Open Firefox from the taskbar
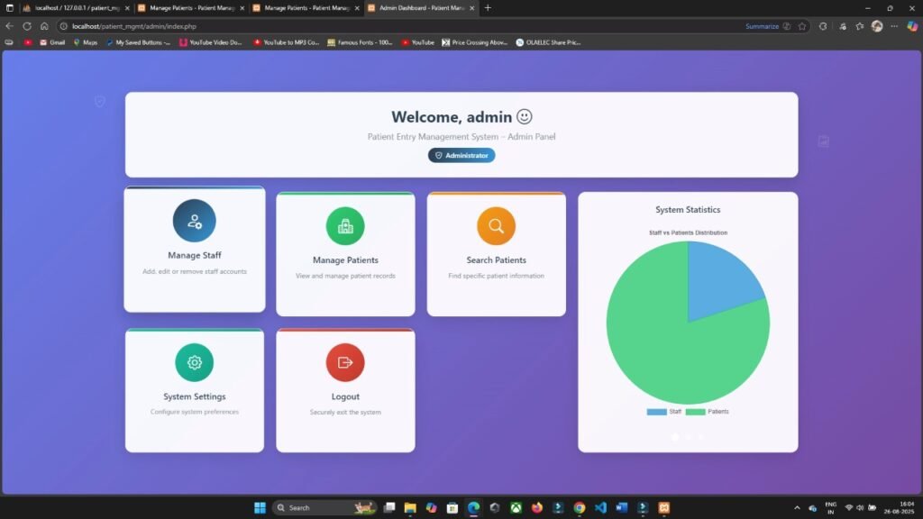Viewport: 923px width, 519px height. 537,506
